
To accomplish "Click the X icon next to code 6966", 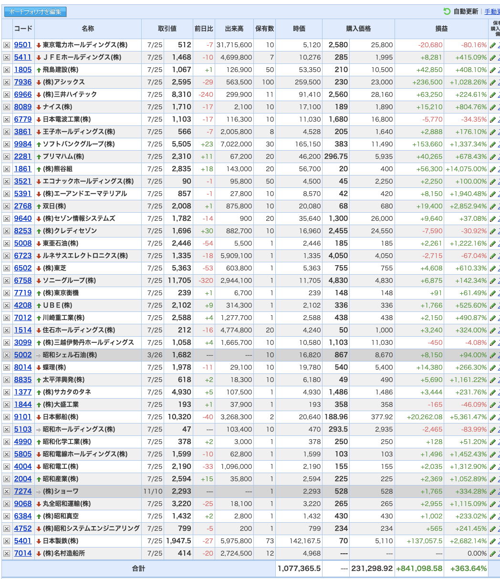I will 7,94.
